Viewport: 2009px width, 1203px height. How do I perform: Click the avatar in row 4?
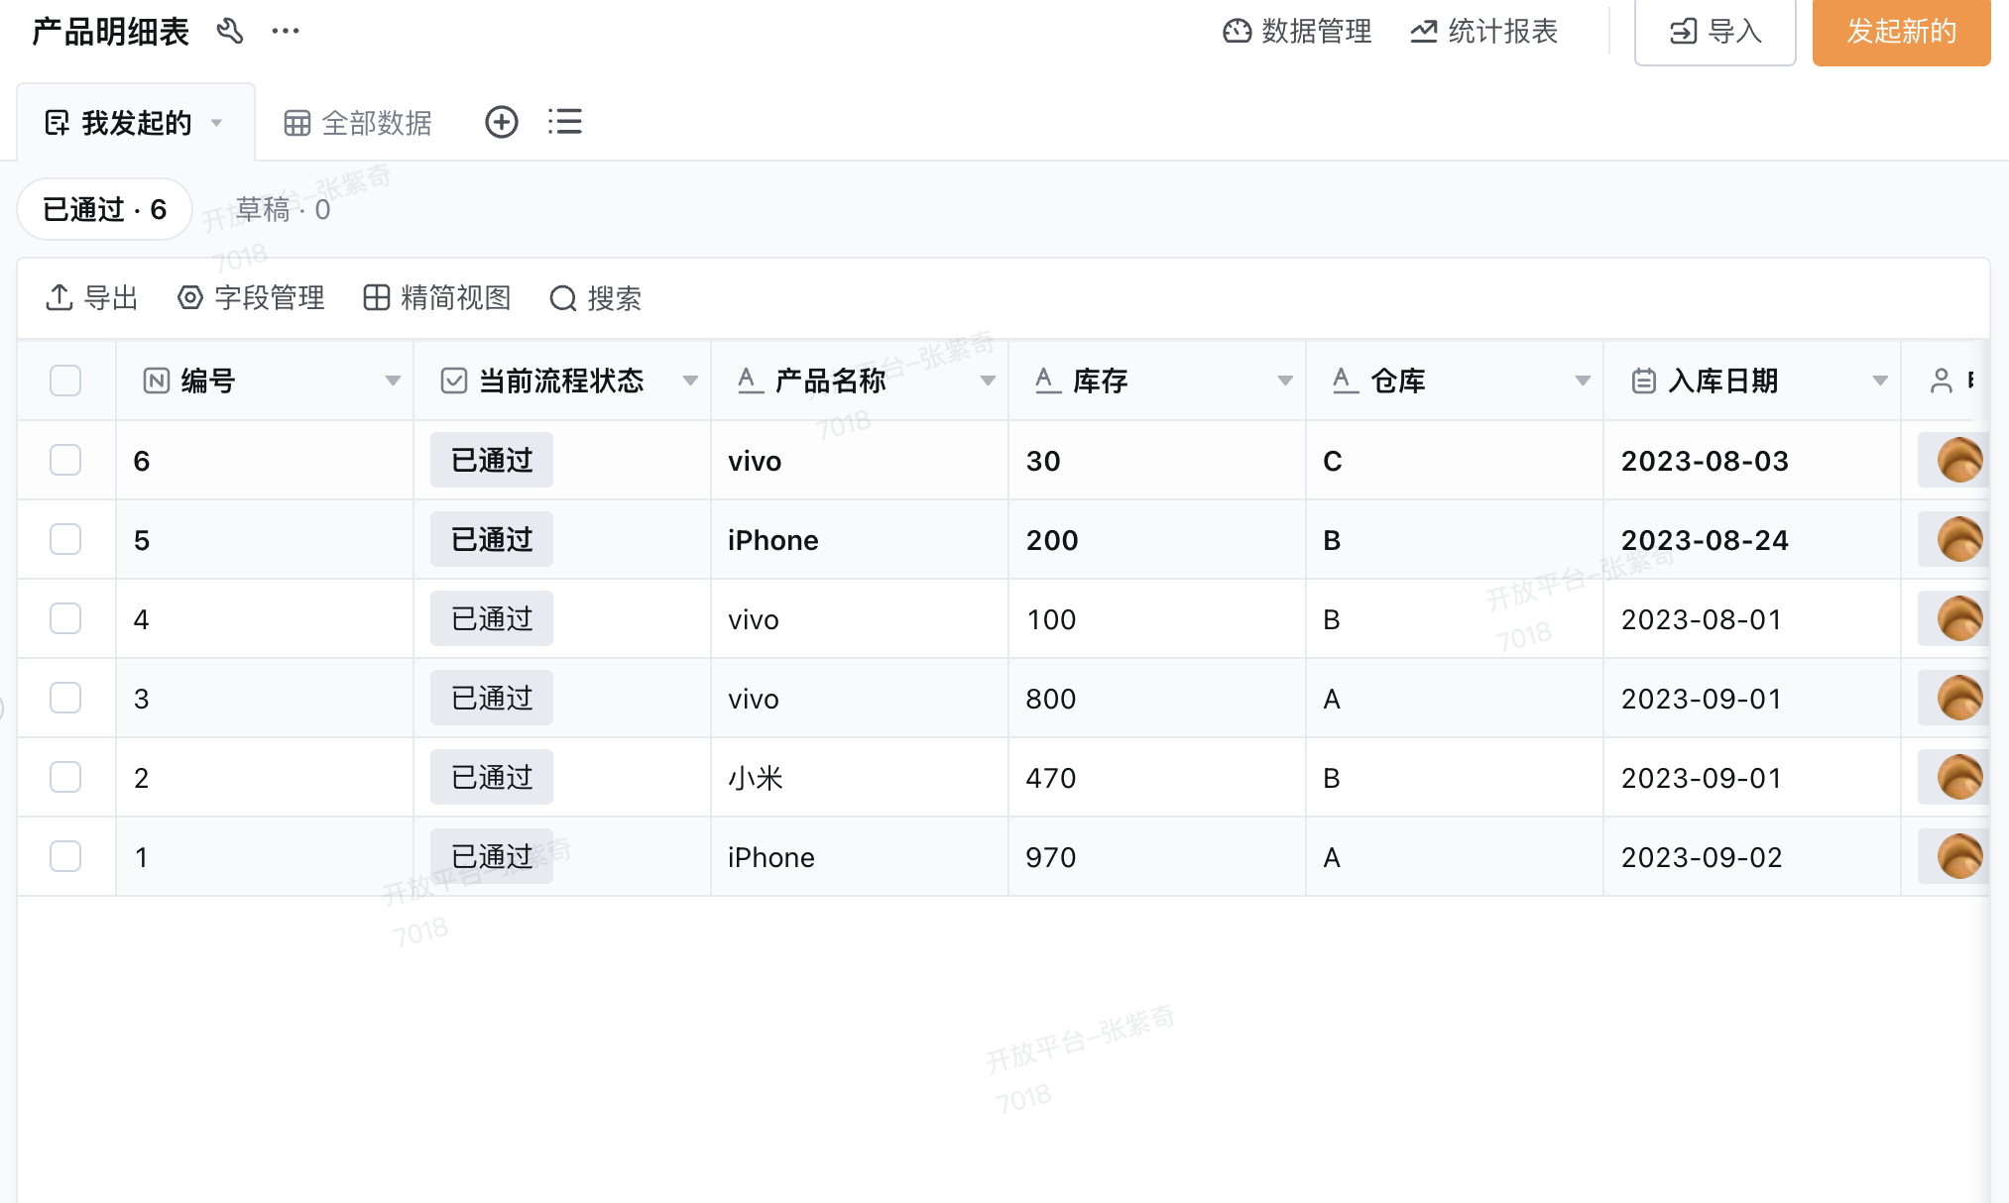[1959, 618]
